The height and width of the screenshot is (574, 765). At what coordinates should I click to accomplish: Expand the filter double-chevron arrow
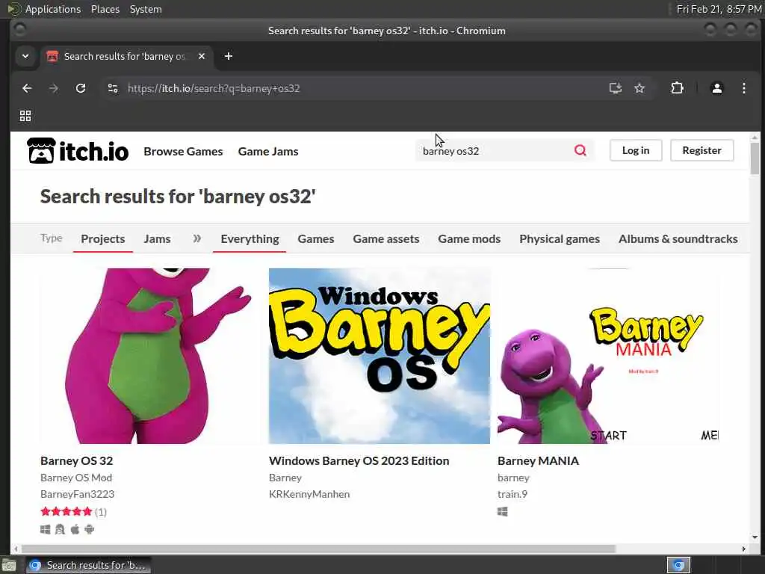point(196,238)
